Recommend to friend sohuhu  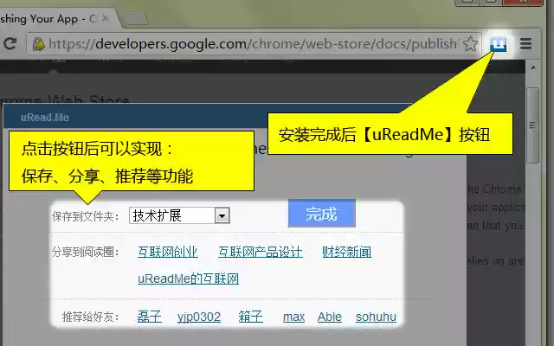[x=376, y=317]
